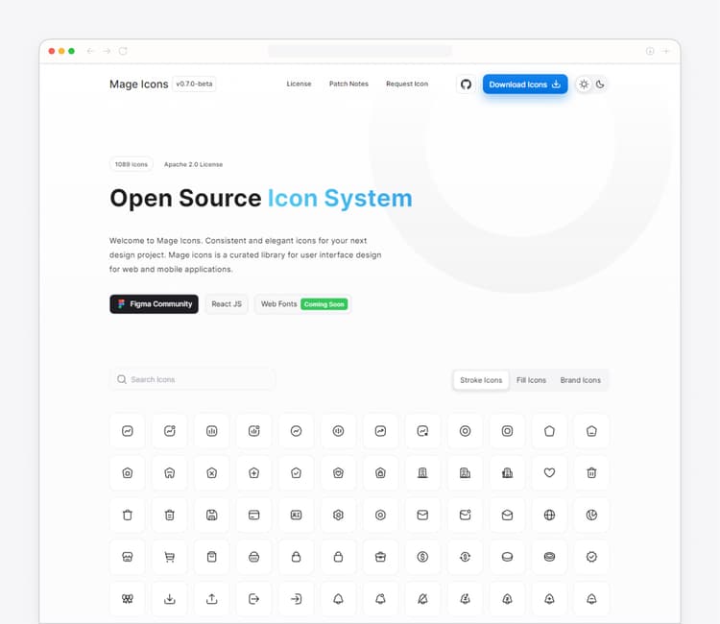Viewport: 720px width, 624px height.
Task: Select the Stroke Icons tab
Action: pyautogui.click(x=481, y=380)
